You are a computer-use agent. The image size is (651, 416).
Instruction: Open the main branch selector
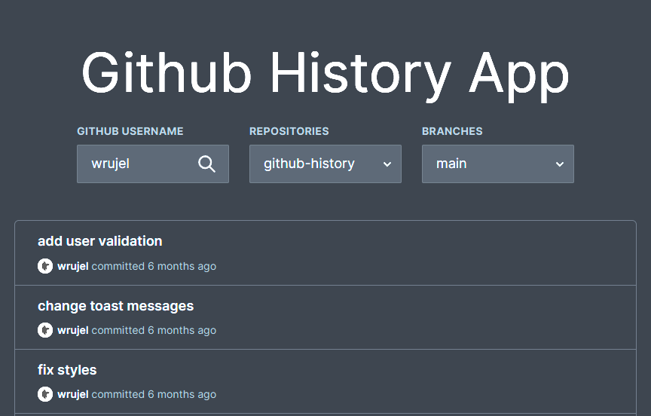coord(498,164)
